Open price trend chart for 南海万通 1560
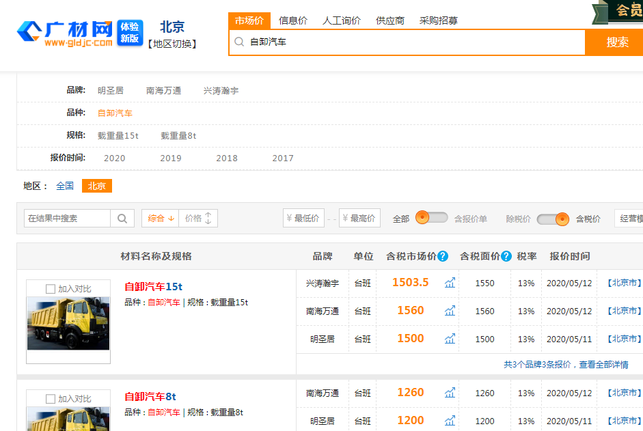This screenshot has width=643, height=431. coord(450,311)
